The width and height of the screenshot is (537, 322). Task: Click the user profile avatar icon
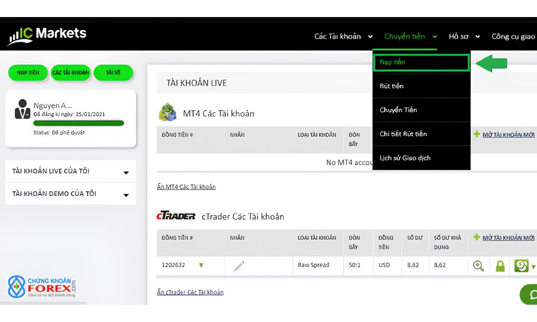22,109
